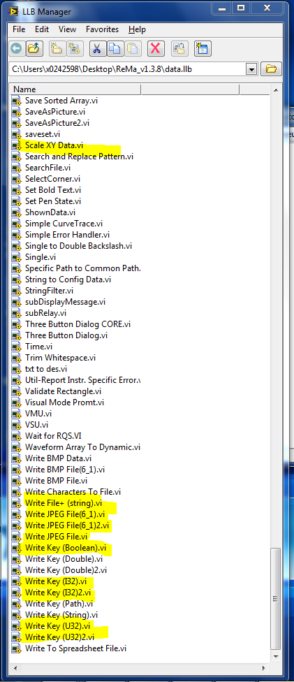Select Write BMP Data.vi
Viewport: 294px width, 682px height.
(x=58, y=458)
